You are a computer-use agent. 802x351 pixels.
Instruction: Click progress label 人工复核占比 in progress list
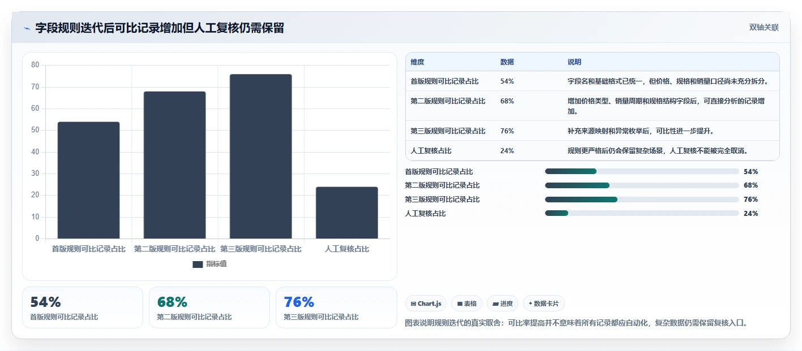point(426,214)
